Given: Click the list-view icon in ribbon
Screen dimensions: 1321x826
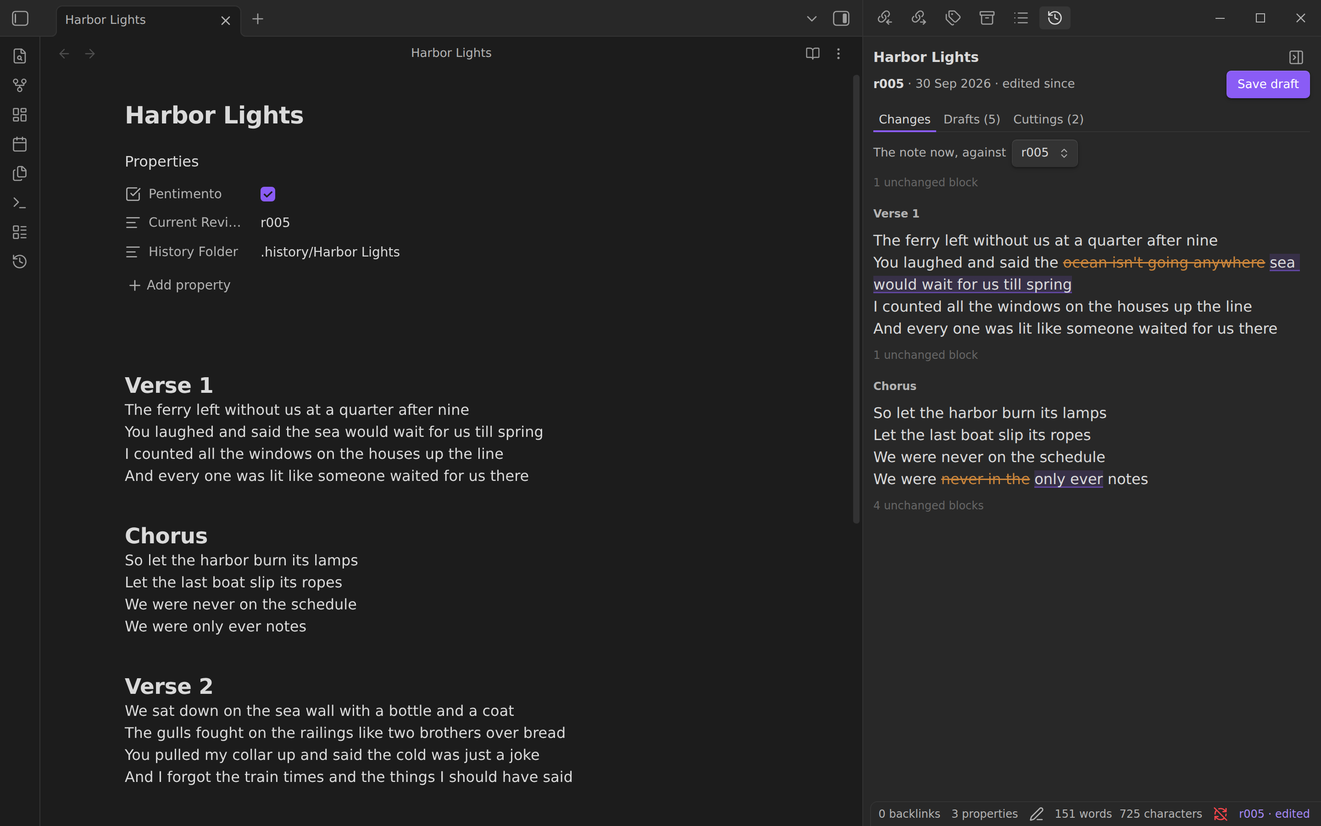Looking at the screenshot, I should [x=20, y=232].
